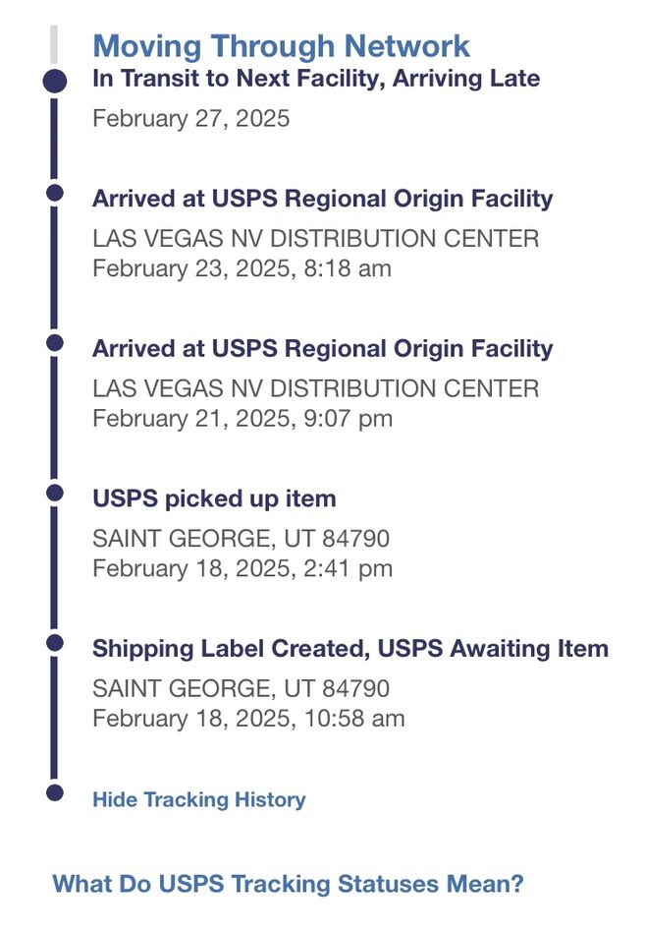Select the In Transit to Next Facility, Arriving Late status

[x=316, y=79]
